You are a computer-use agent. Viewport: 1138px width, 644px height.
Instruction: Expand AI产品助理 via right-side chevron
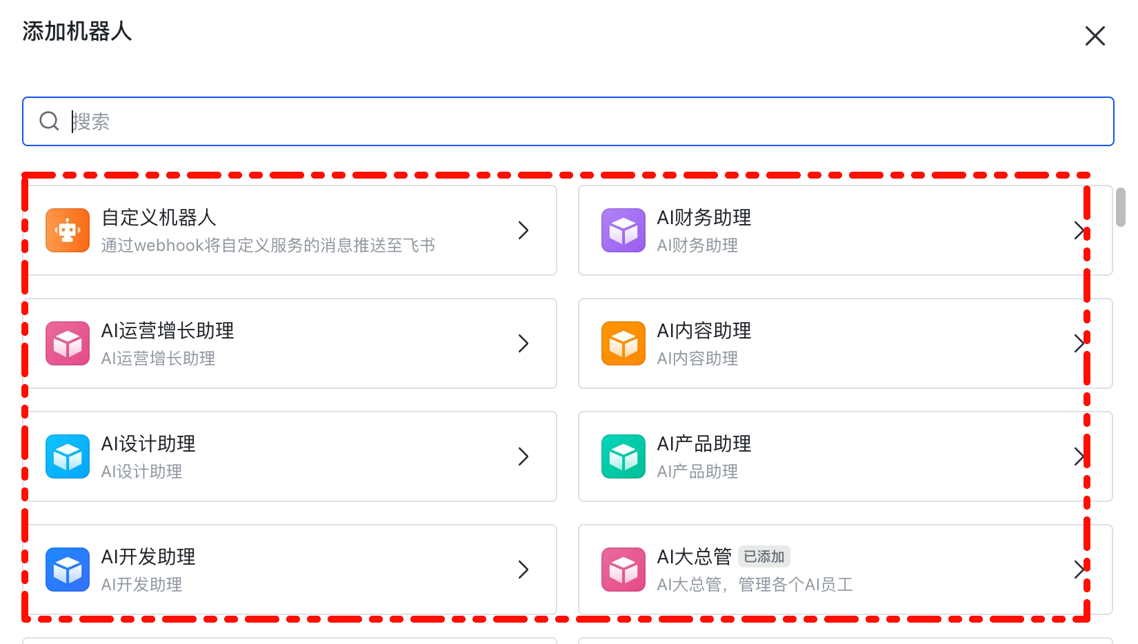point(1079,456)
